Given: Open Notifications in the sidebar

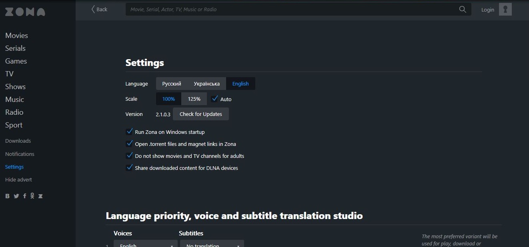Looking at the screenshot, I should [x=20, y=154].
